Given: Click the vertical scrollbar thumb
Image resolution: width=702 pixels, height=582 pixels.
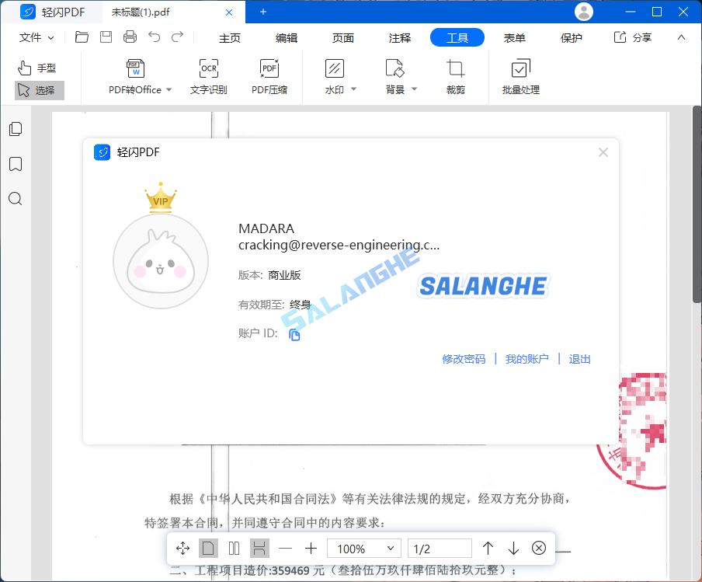Looking at the screenshot, I should (697, 204).
